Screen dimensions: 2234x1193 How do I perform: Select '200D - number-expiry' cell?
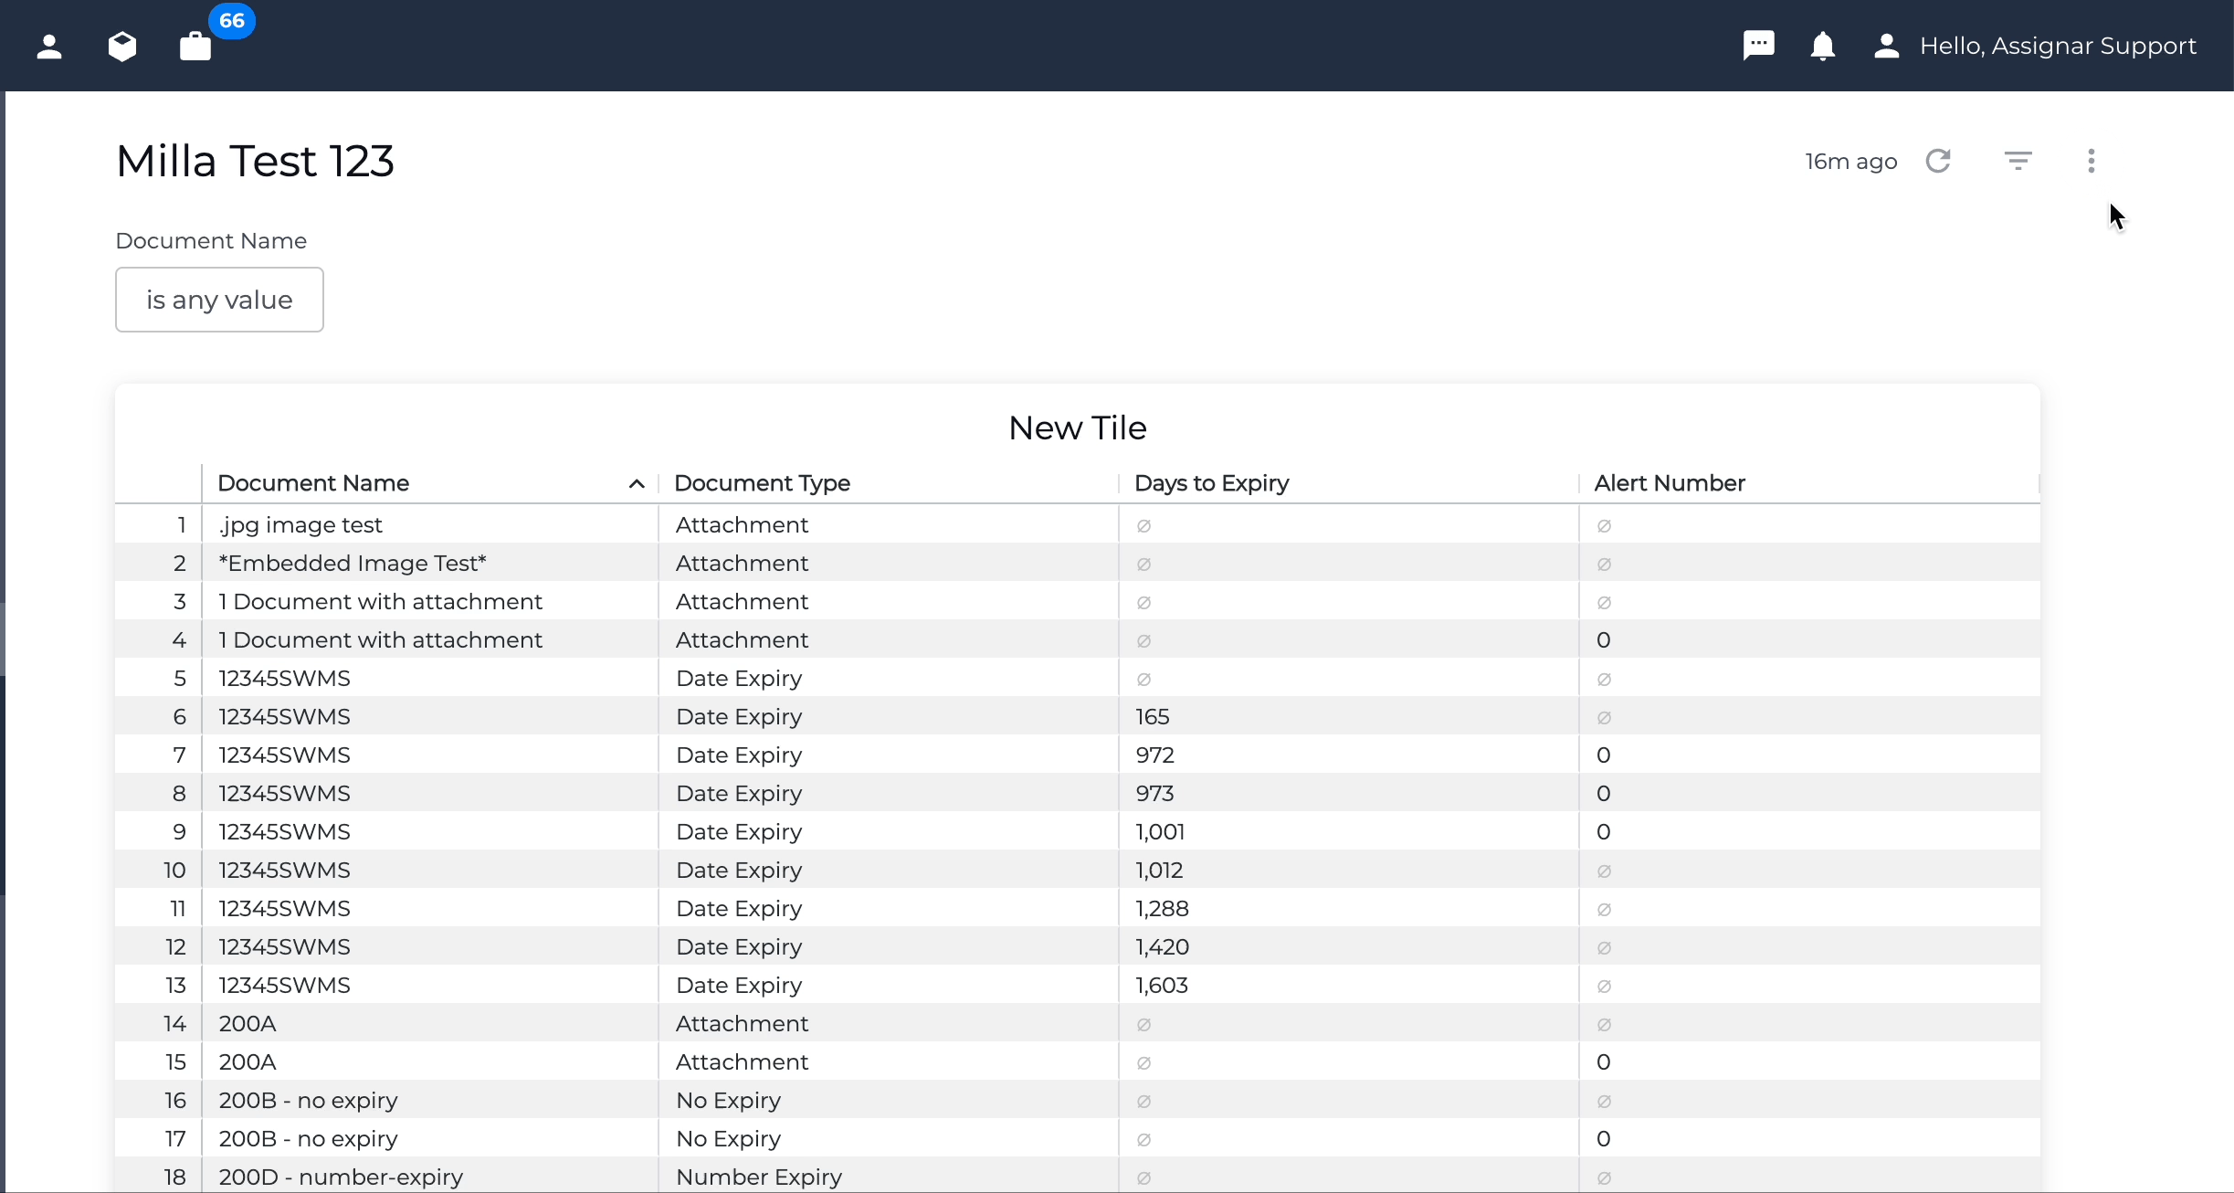click(x=430, y=1176)
